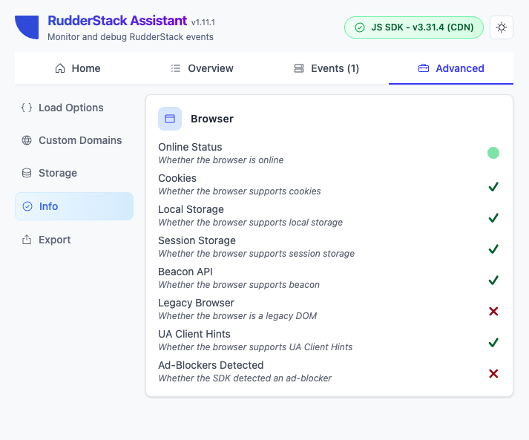Go to the Storage section
529x440 pixels.
tap(74, 173)
